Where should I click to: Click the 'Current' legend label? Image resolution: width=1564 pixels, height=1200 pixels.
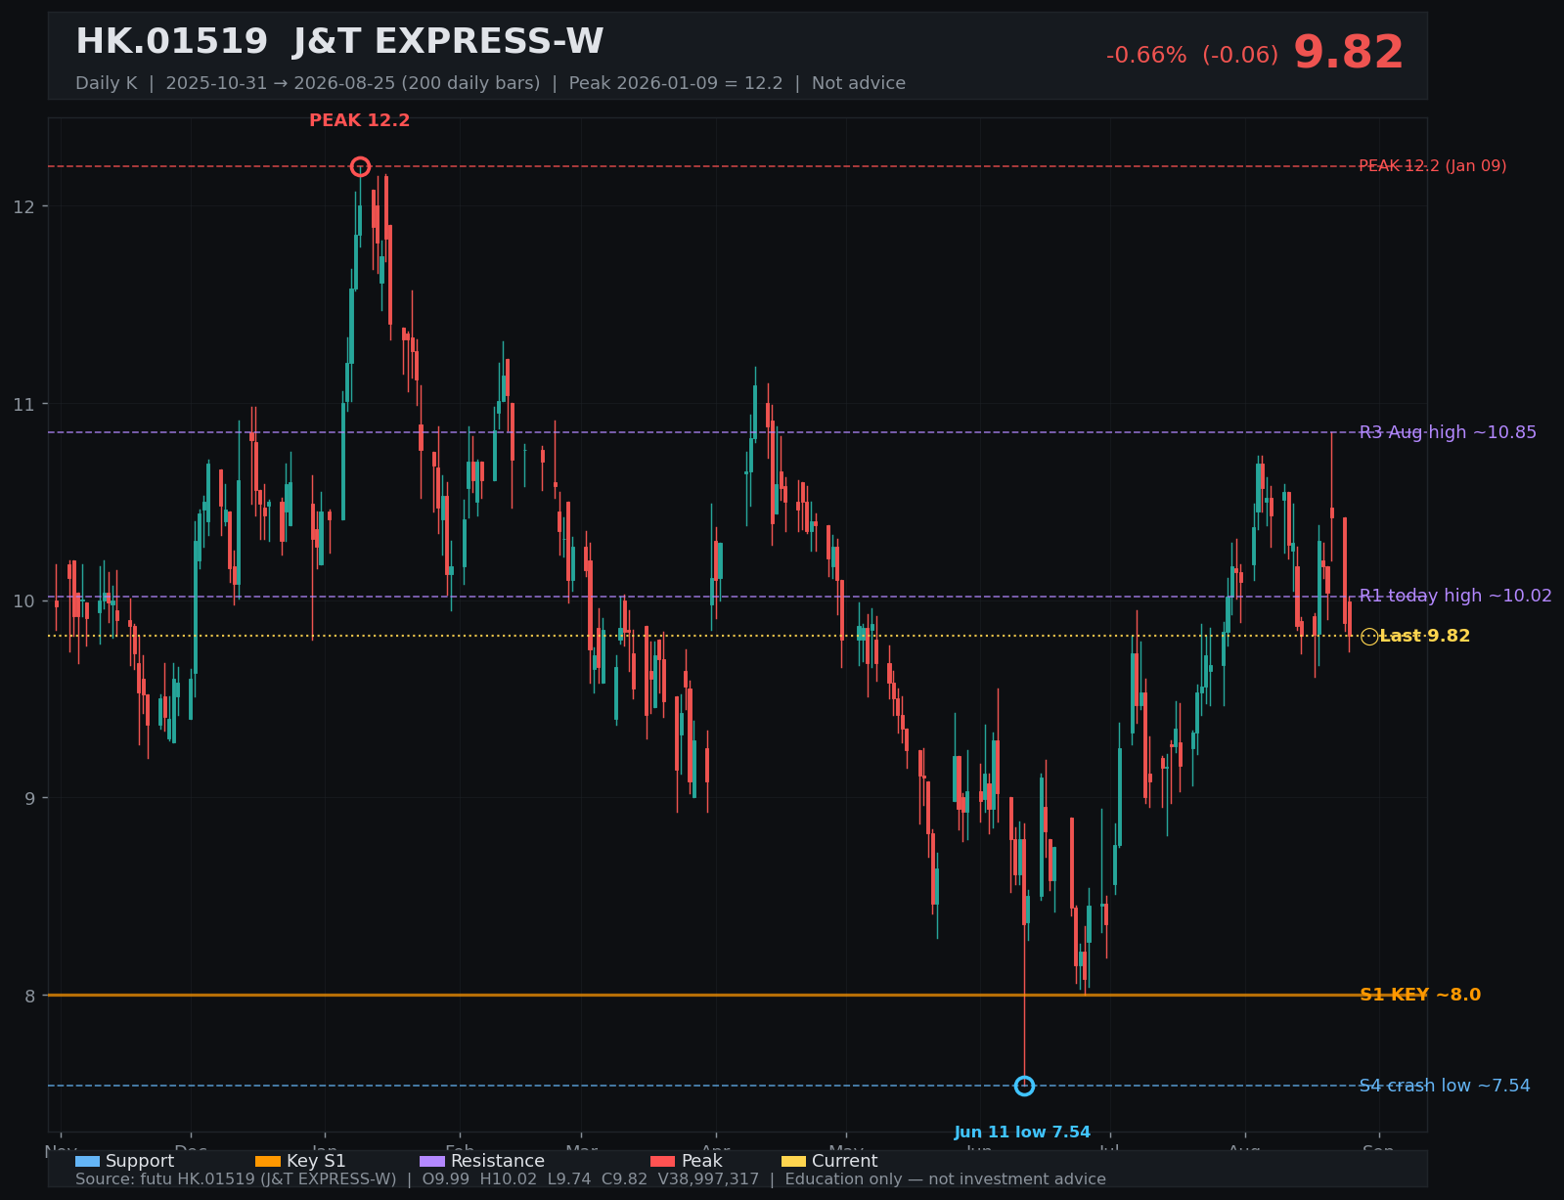(845, 1161)
